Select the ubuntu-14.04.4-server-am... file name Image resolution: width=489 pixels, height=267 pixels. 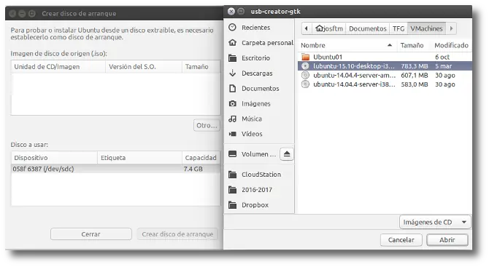coord(354,75)
